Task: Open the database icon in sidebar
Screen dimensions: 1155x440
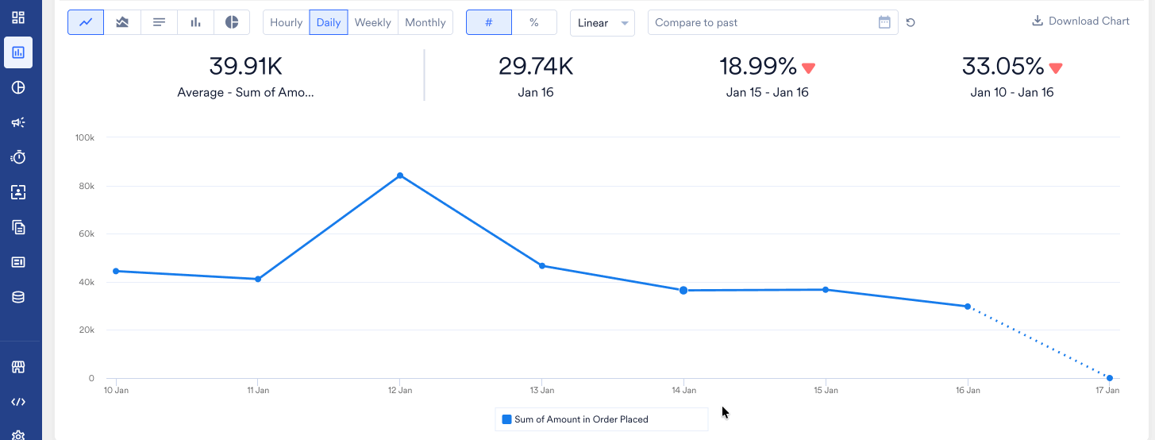Action: pos(18,297)
